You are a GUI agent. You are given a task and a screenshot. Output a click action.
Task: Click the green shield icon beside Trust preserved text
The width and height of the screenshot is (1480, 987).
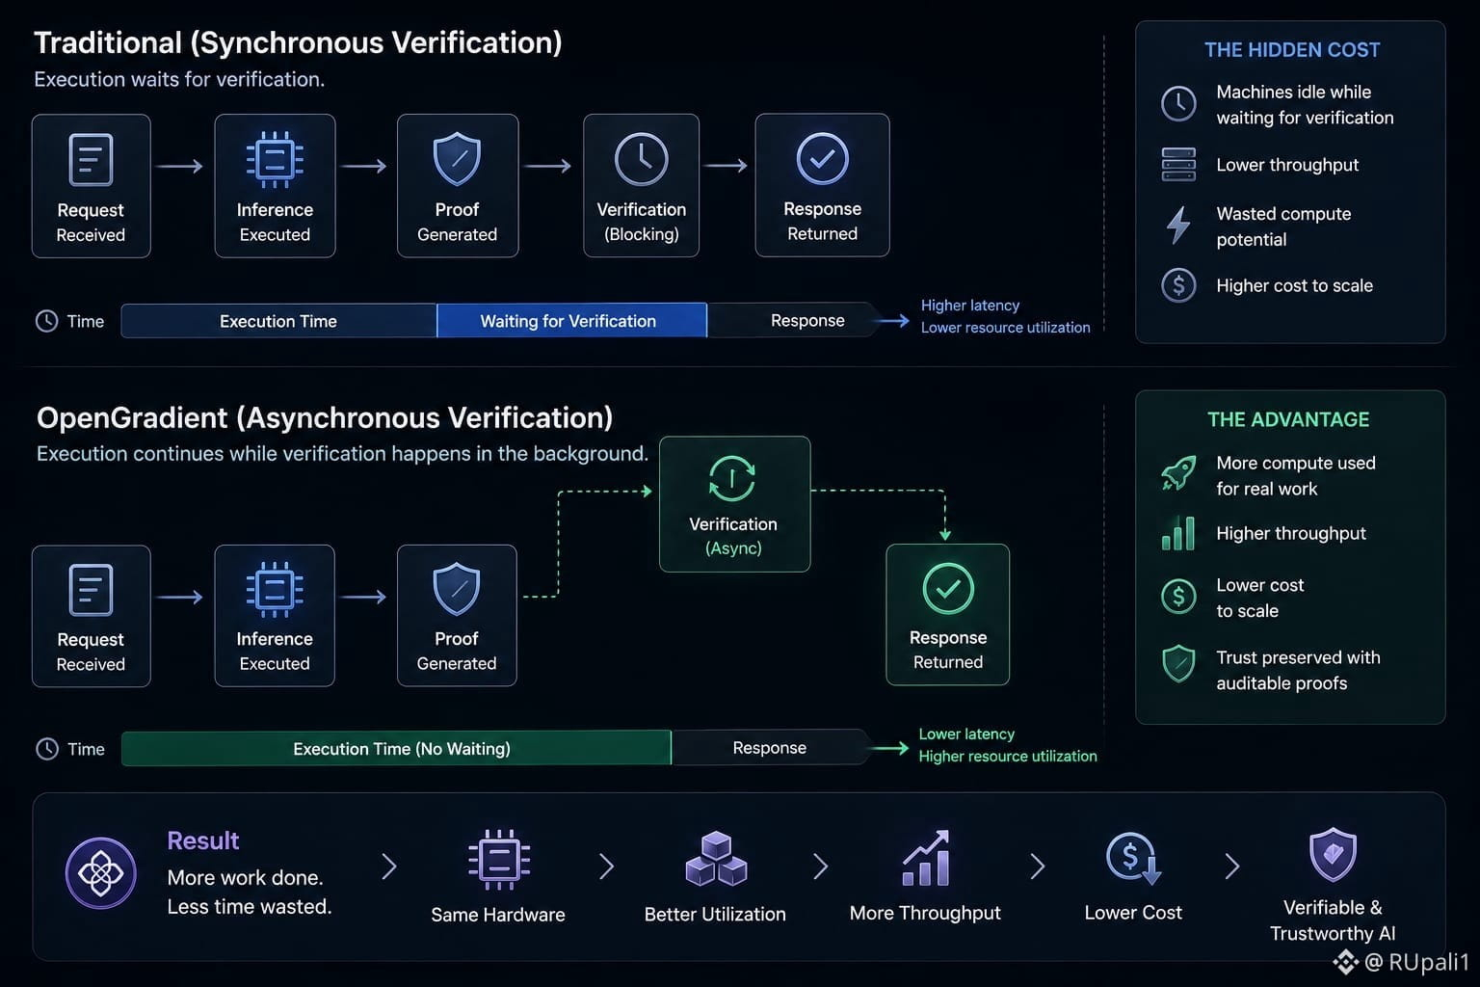coord(1178,664)
